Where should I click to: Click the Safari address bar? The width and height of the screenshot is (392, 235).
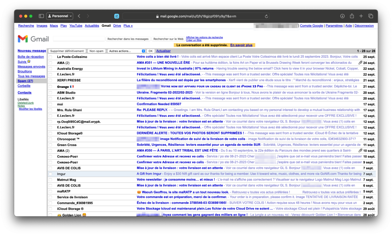(196, 16)
